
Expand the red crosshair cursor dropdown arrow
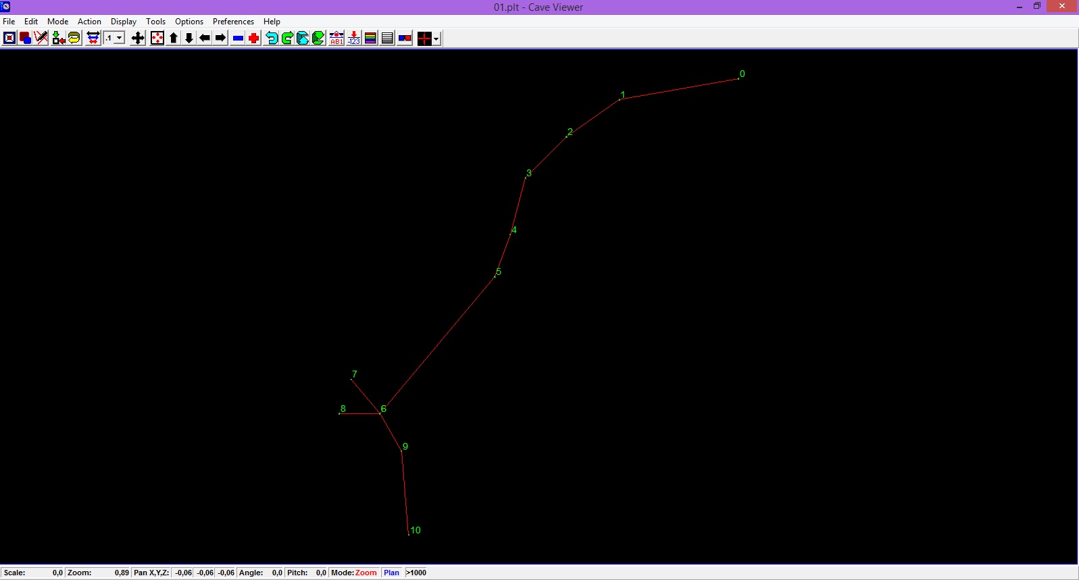pos(436,39)
